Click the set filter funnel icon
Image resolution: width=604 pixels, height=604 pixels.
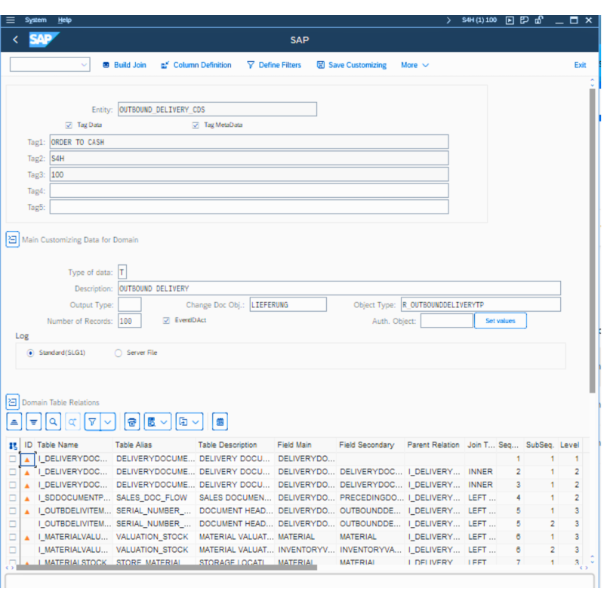pos(91,421)
